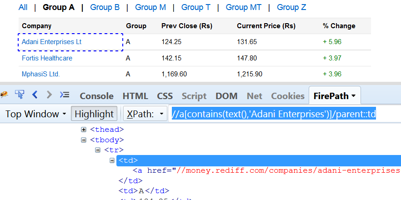Image resolution: width=401 pixels, height=200 pixels.
Task: Click the Prev Close (Rs) column header
Action: [x=187, y=26]
